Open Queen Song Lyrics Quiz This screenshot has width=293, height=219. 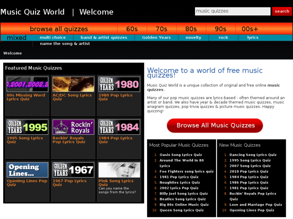[182, 210]
